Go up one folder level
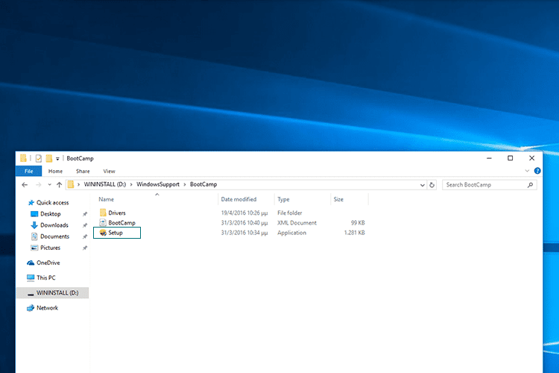Image resolution: width=559 pixels, height=373 pixels. (59, 185)
